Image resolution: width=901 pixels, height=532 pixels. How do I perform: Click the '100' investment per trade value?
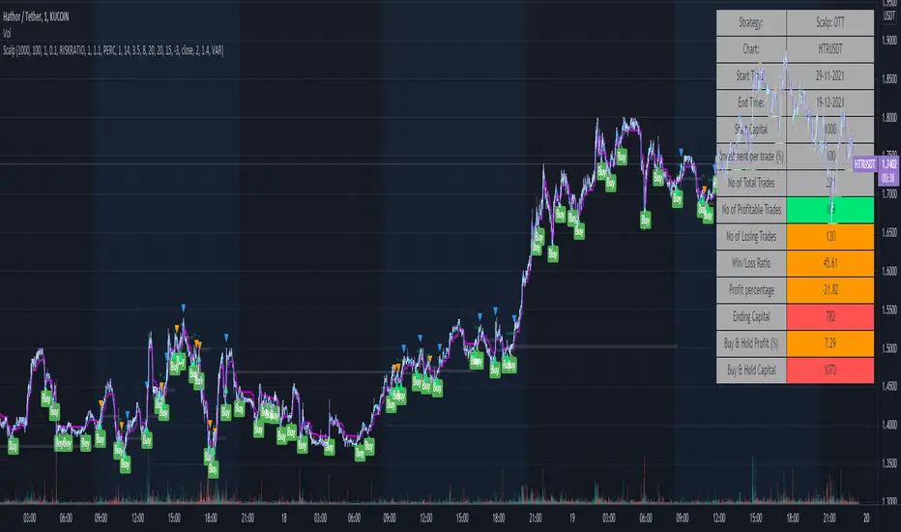pyautogui.click(x=830, y=156)
